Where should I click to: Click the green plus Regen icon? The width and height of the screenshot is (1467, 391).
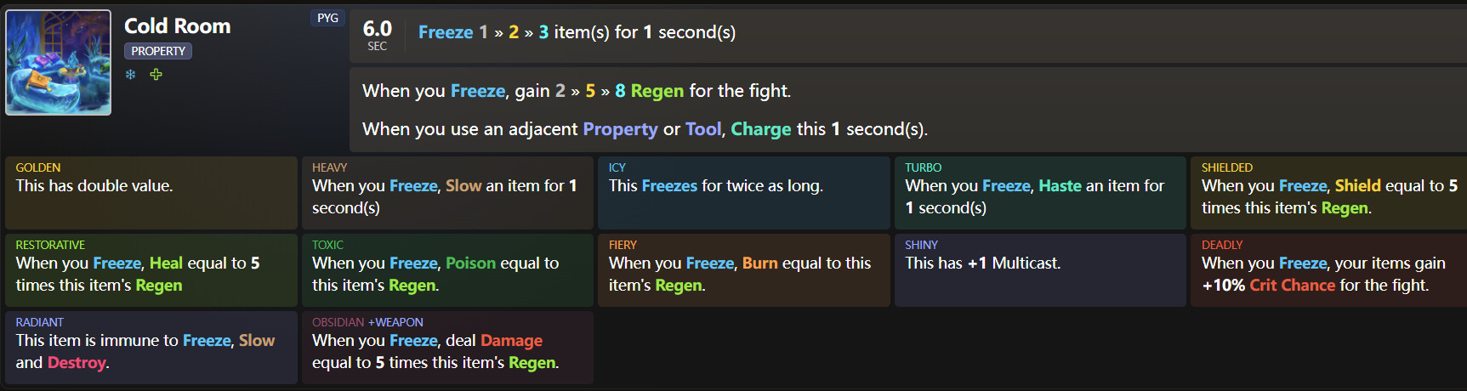pos(156,75)
